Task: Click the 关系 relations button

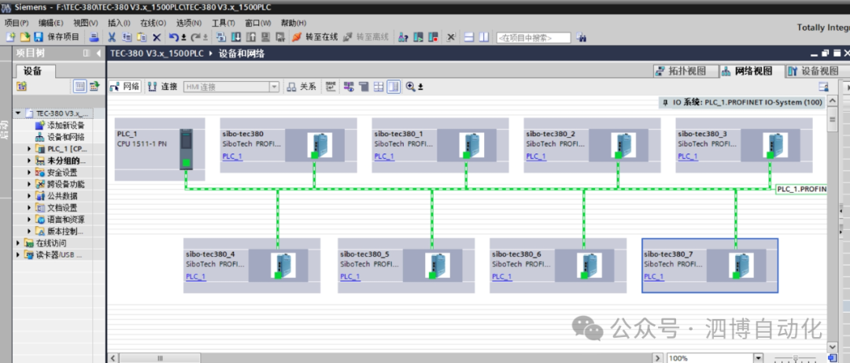Action: (301, 87)
